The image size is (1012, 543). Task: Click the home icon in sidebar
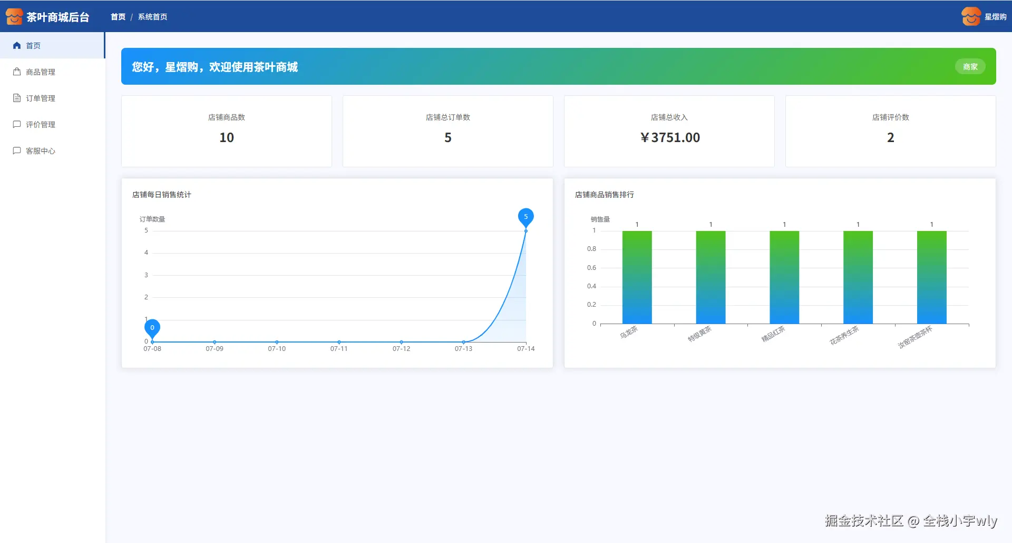[17, 46]
